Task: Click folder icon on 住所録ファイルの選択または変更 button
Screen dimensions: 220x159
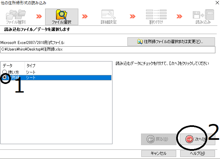Action: coord(140,42)
